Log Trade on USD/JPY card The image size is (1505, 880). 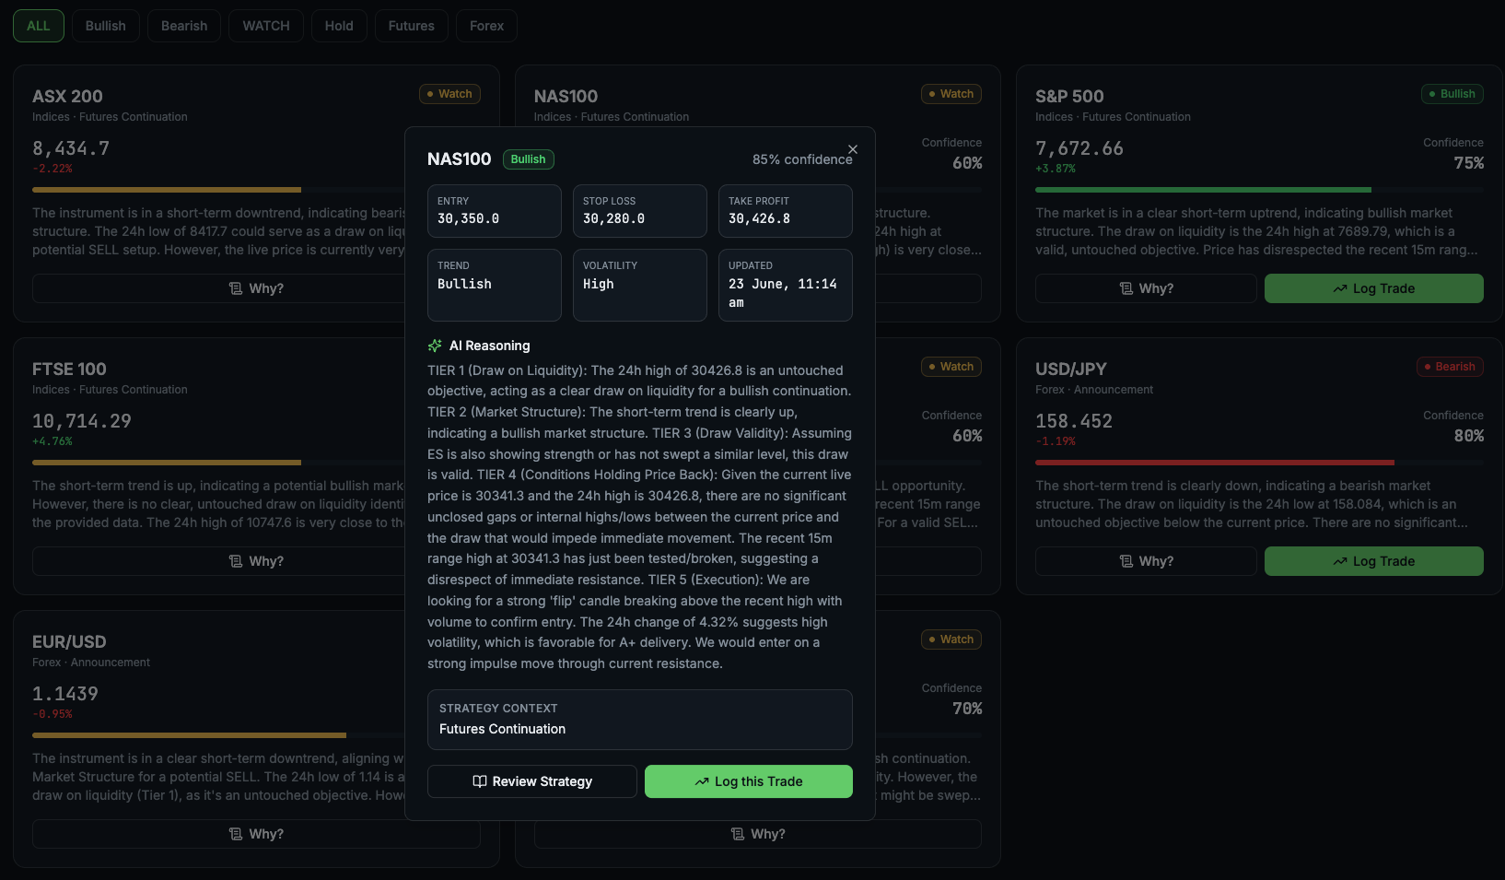click(x=1374, y=561)
